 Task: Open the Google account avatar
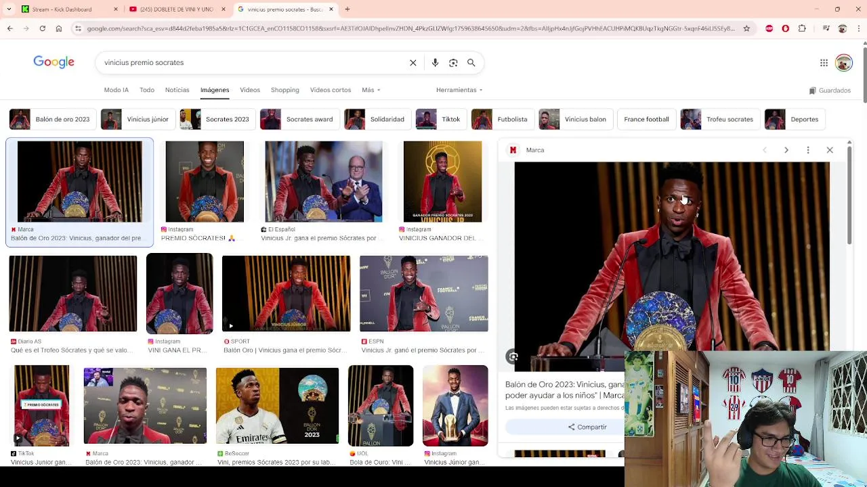(843, 63)
